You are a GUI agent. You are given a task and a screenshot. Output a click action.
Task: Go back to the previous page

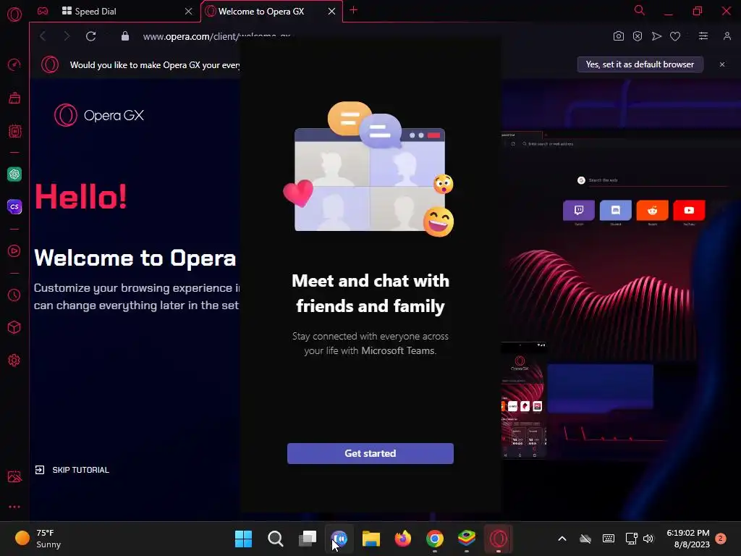[43, 36]
